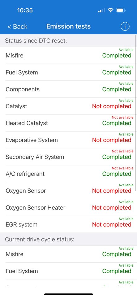Tap the EGR system Not completed status

tap(112, 224)
